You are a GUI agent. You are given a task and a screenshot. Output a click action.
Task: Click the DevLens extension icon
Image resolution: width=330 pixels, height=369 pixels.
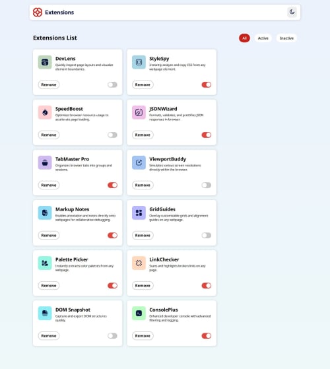(45, 62)
